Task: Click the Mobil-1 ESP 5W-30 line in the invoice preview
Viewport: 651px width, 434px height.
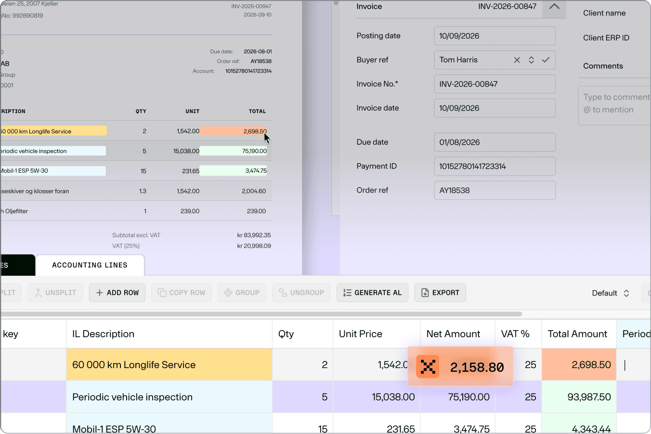Action: 53,171
